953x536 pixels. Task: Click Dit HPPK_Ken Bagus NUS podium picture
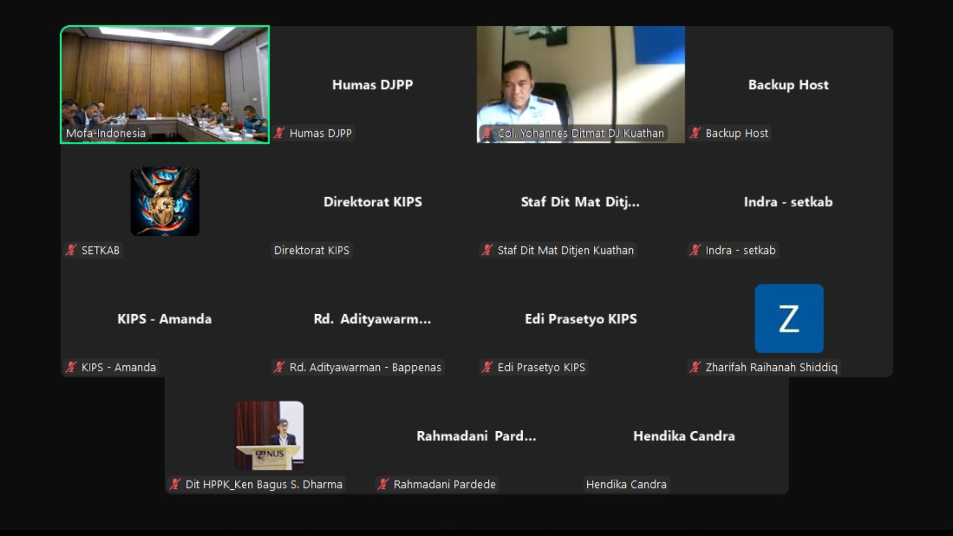(269, 436)
